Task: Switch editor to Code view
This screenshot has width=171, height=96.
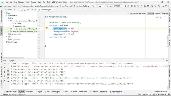Action: 151,13
